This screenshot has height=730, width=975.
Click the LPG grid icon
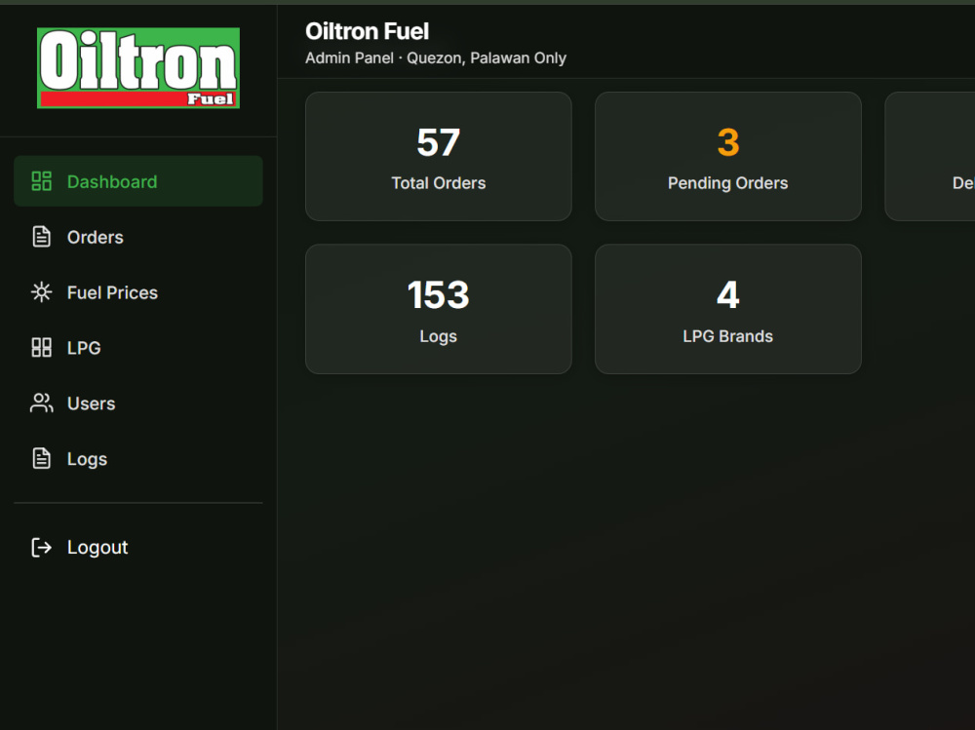coord(42,348)
